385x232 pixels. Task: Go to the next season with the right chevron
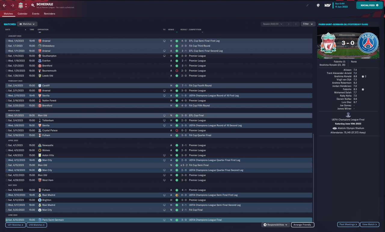(x=296, y=24)
